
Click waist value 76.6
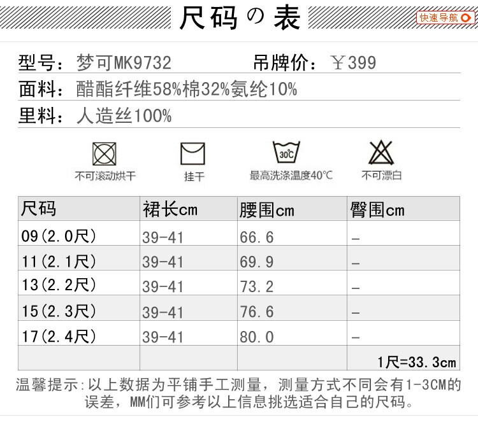pyautogui.click(x=256, y=312)
